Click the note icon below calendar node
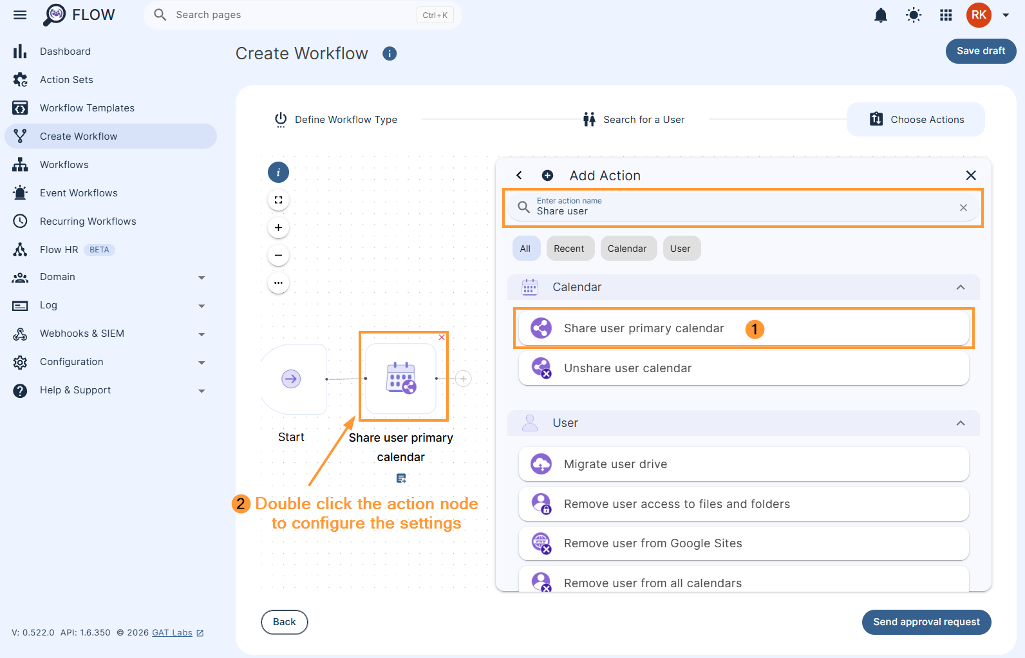This screenshot has width=1025, height=658. coord(401,478)
